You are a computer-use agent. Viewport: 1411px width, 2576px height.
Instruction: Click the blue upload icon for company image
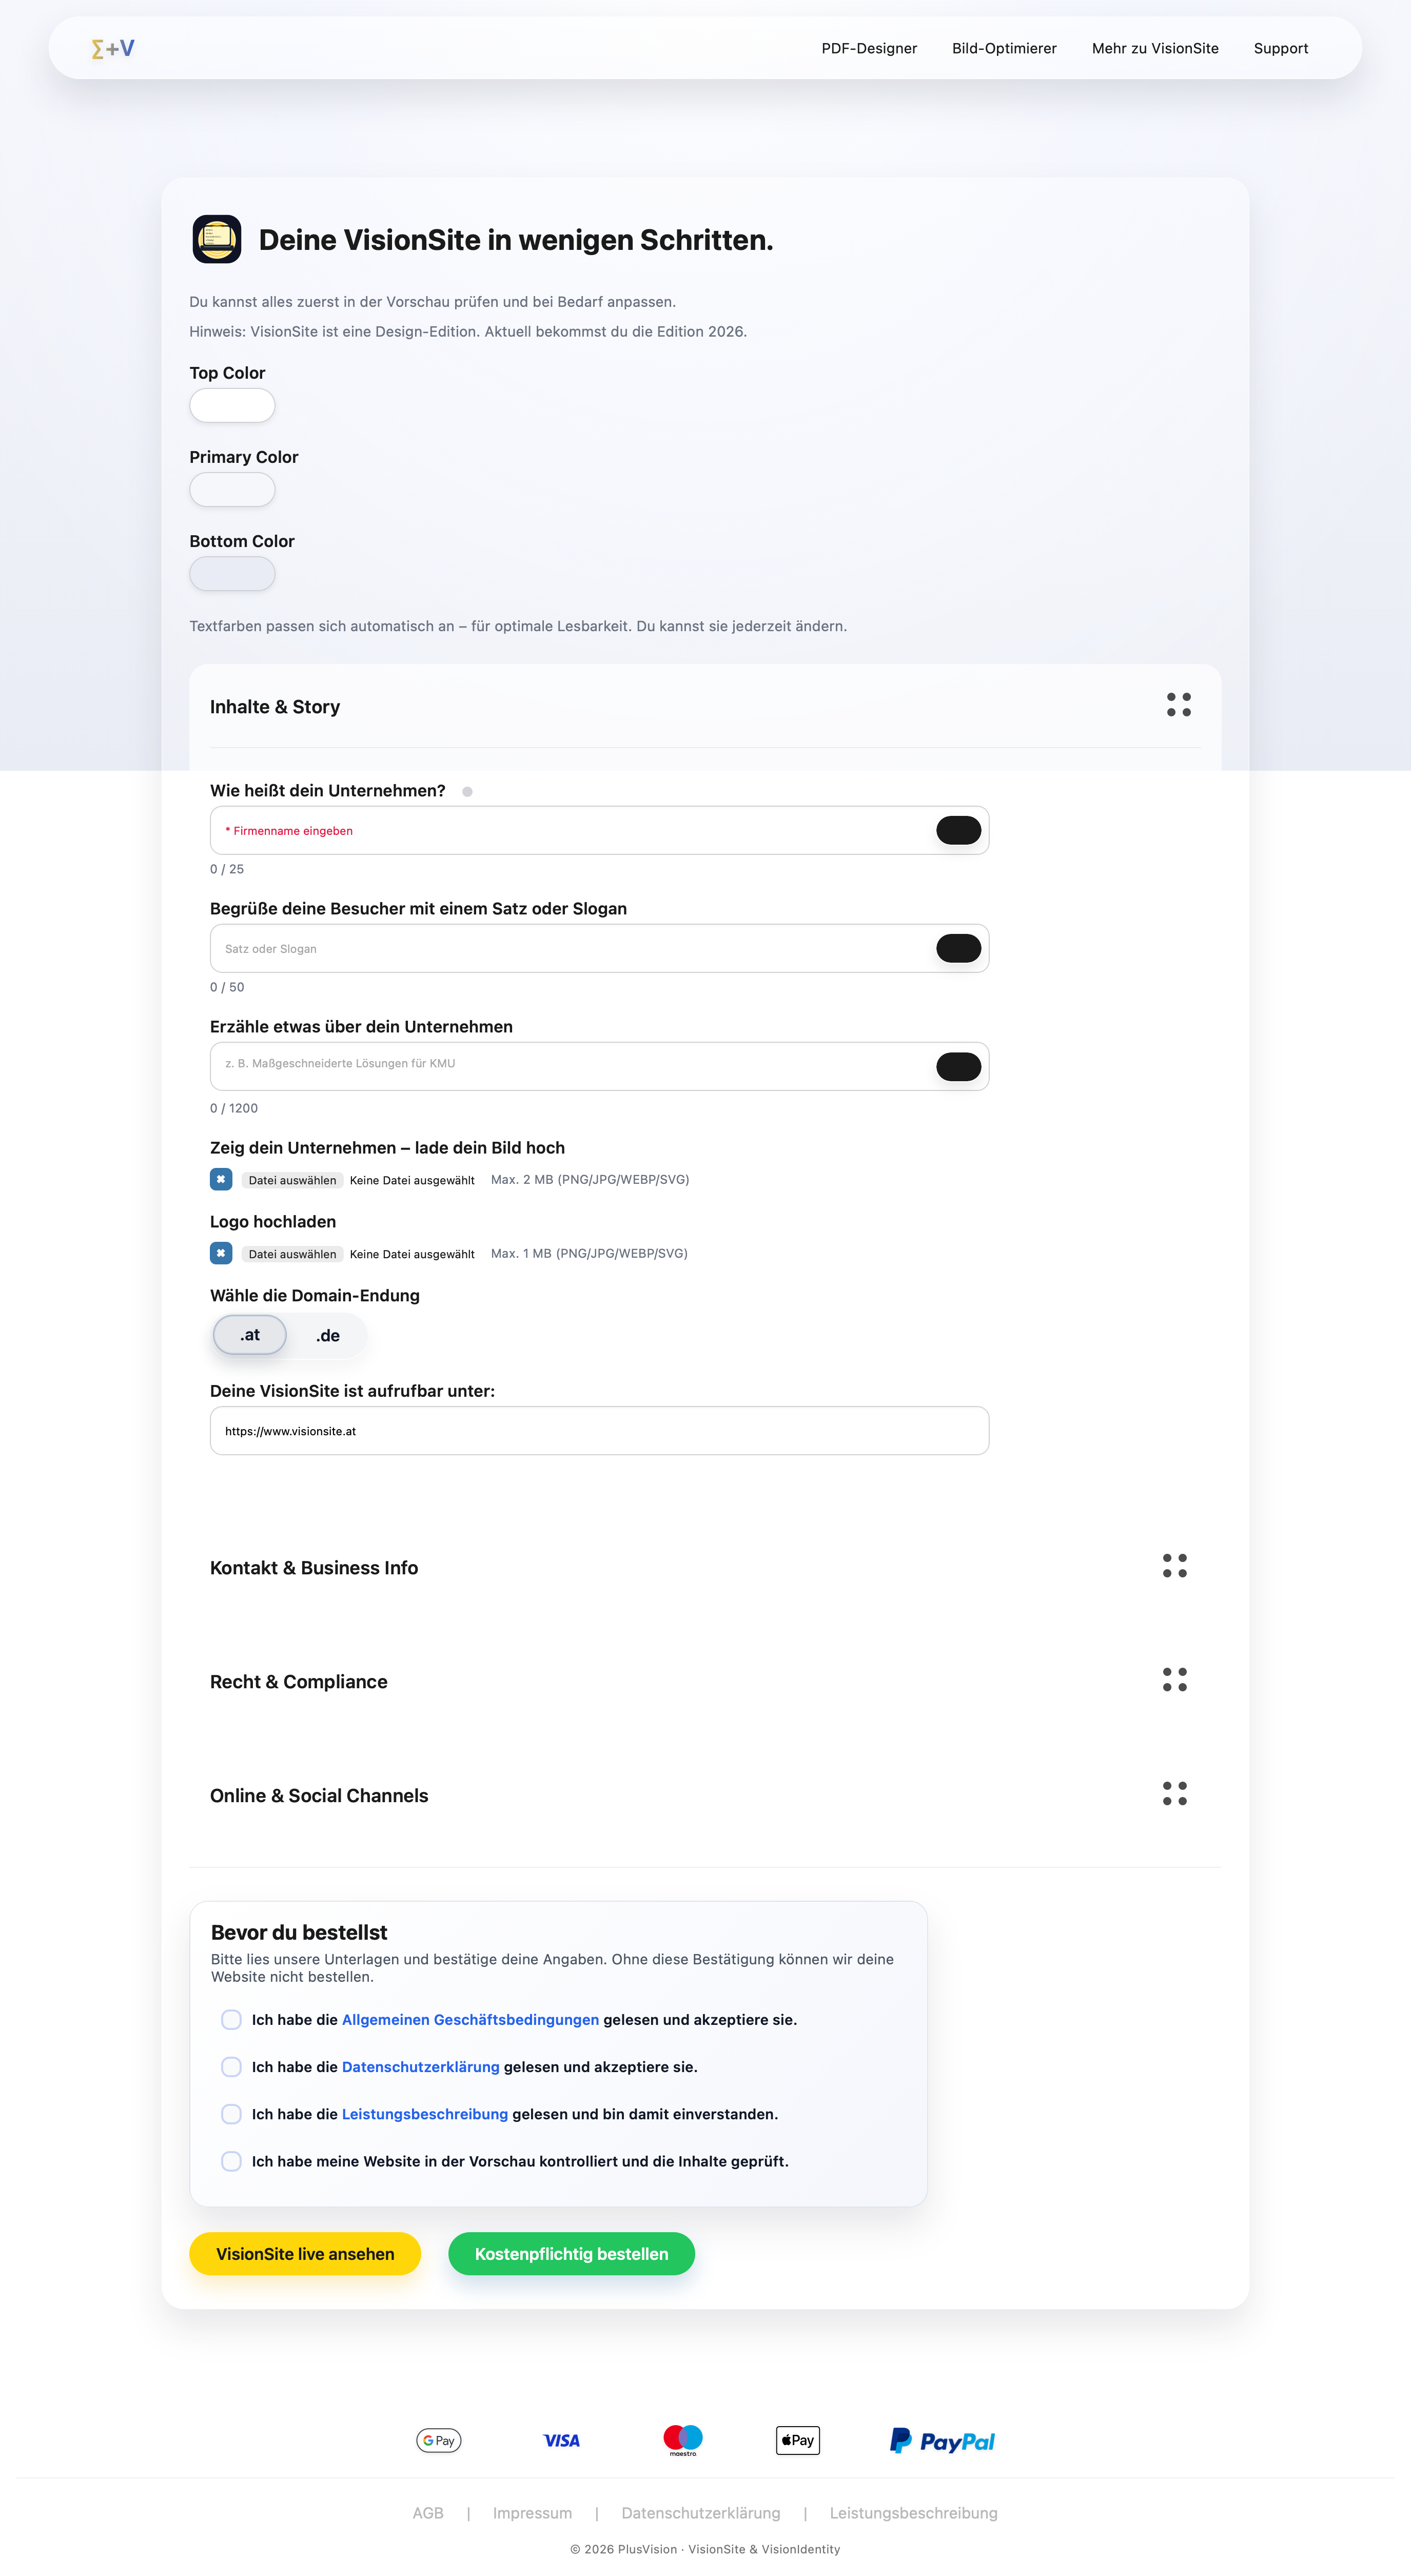(x=221, y=1179)
